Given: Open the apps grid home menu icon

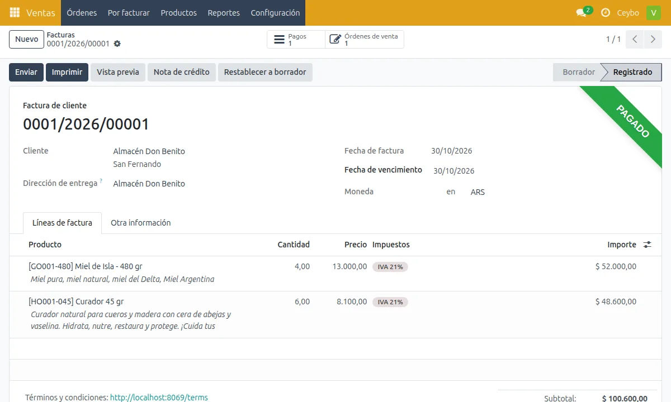Looking at the screenshot, I should coord(15,13).
